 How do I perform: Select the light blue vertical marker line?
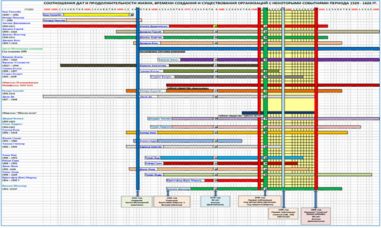(283, 98)
